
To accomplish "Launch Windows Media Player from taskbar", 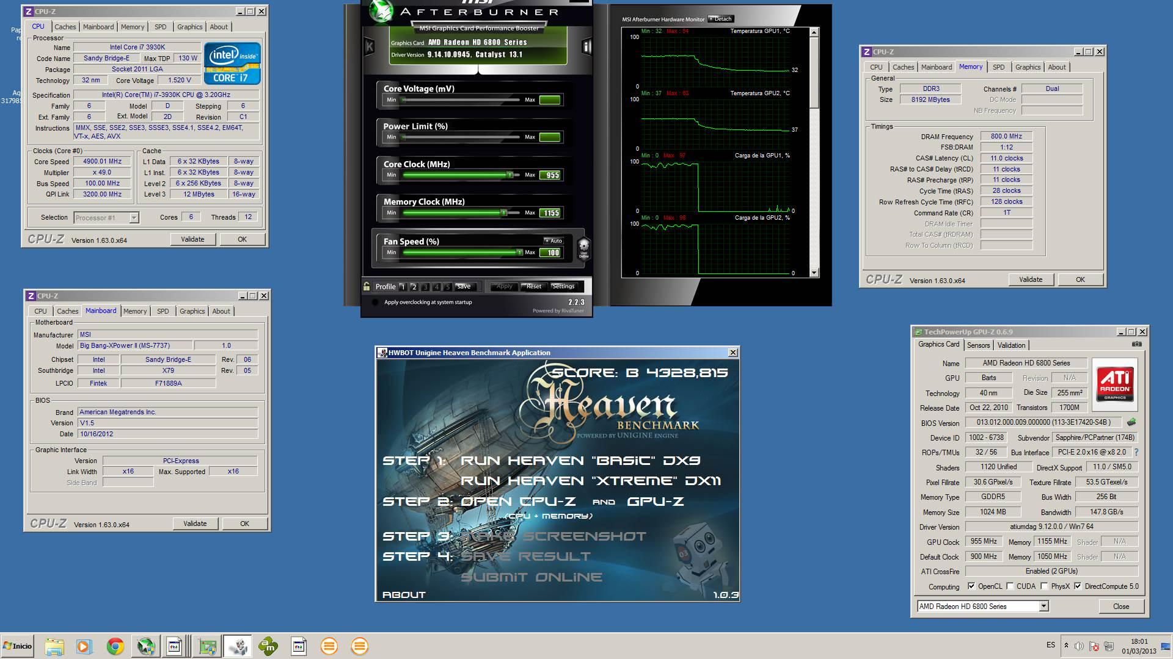I will point(84,646).
